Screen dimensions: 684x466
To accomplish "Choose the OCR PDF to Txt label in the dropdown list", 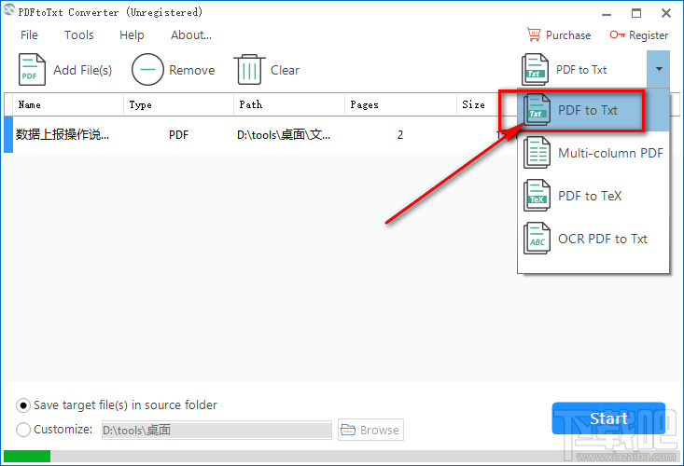I will coord(603,239).
